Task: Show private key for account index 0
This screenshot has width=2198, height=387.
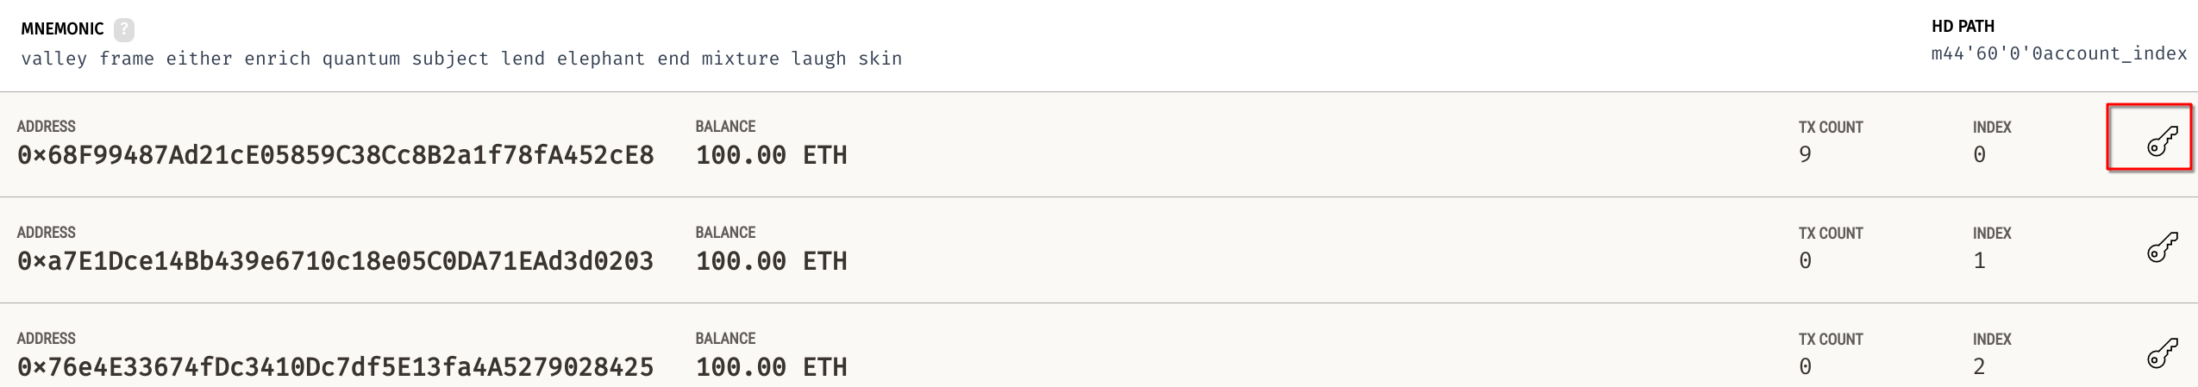Action: 2161,141
